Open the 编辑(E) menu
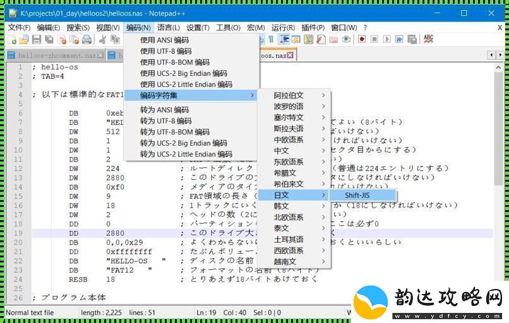The image size is (509, 323). point(49,28)
